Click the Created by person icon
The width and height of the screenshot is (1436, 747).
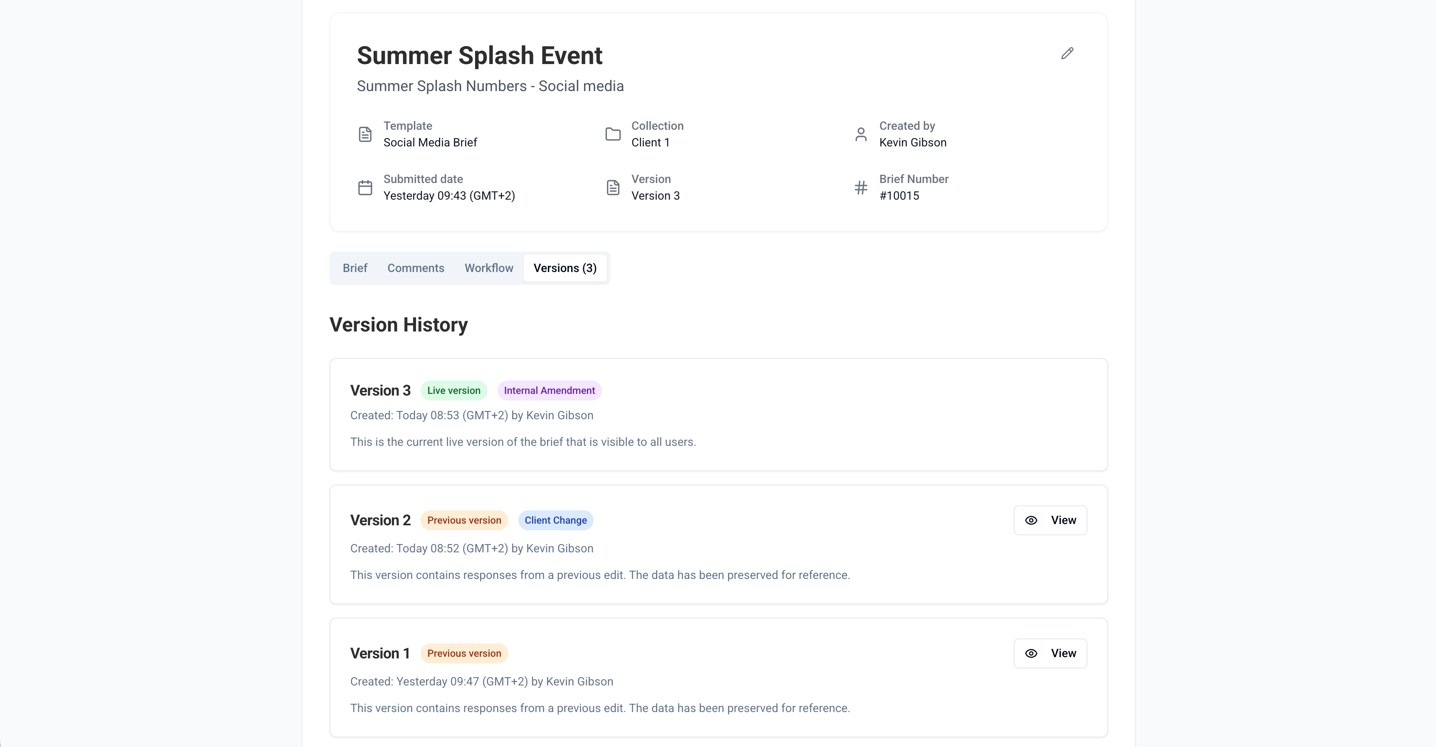[x=861, y=134]
